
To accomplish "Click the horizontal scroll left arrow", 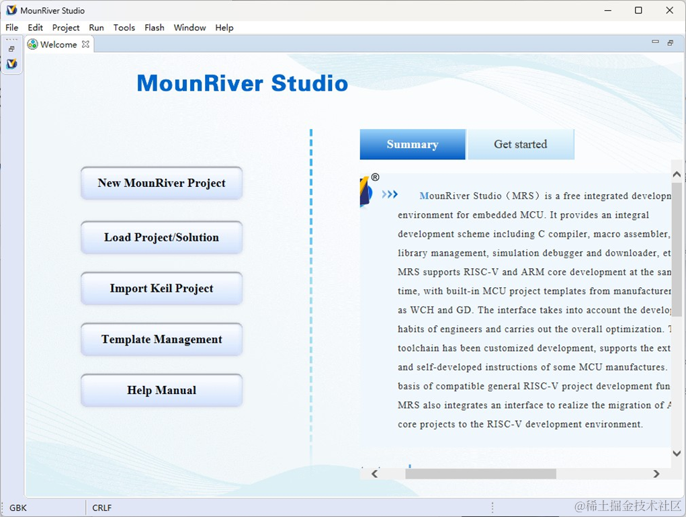I will pos(374,474).
